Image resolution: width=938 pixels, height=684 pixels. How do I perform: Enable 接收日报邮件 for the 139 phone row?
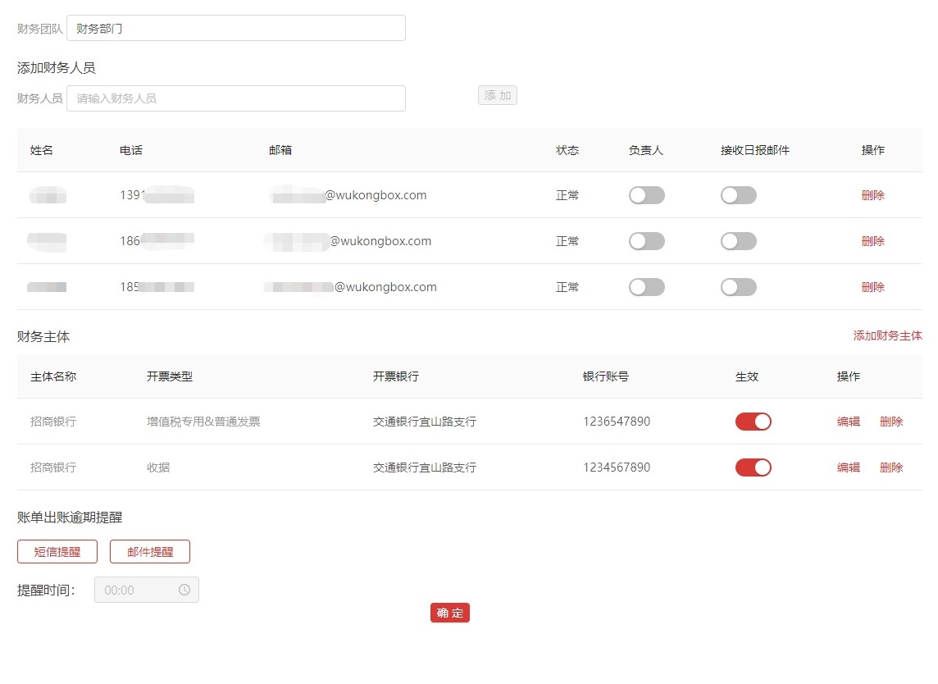738,195
